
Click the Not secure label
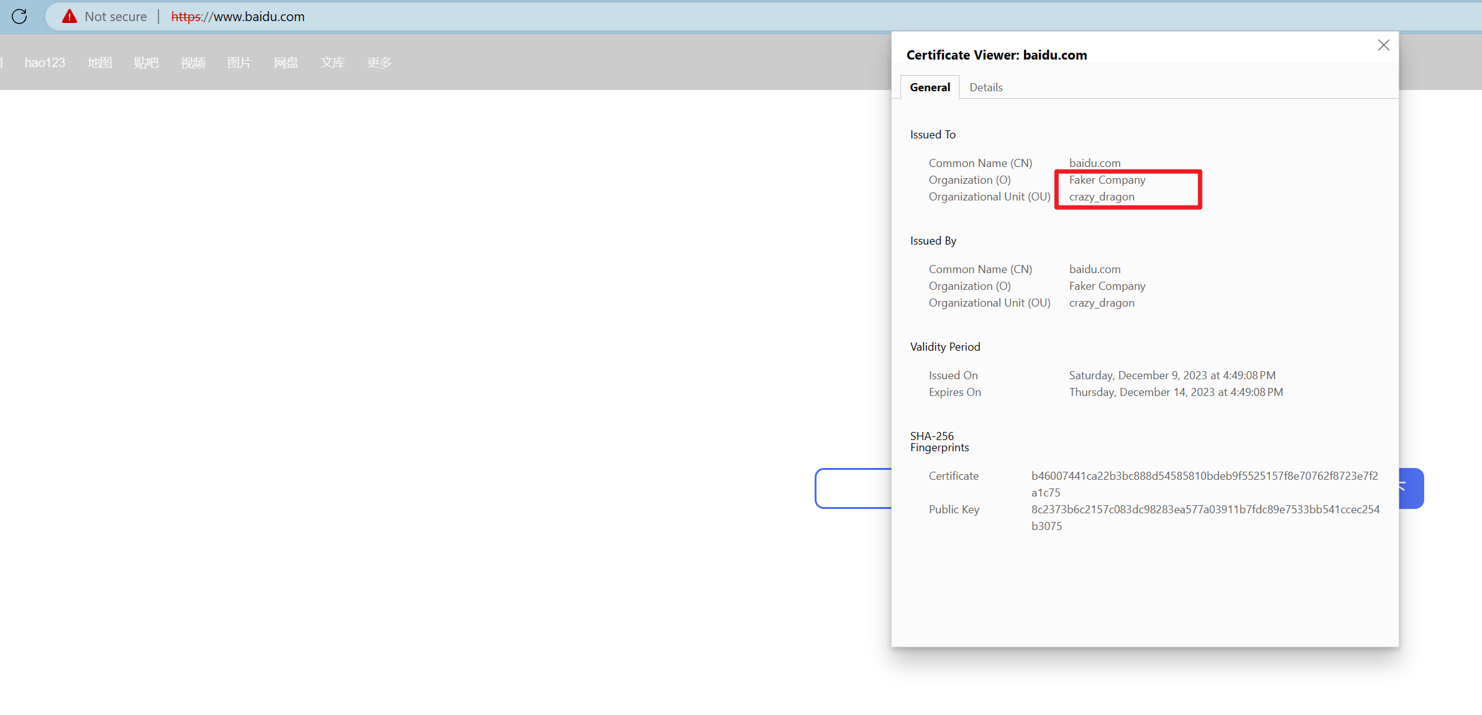[x=116, y=17]
